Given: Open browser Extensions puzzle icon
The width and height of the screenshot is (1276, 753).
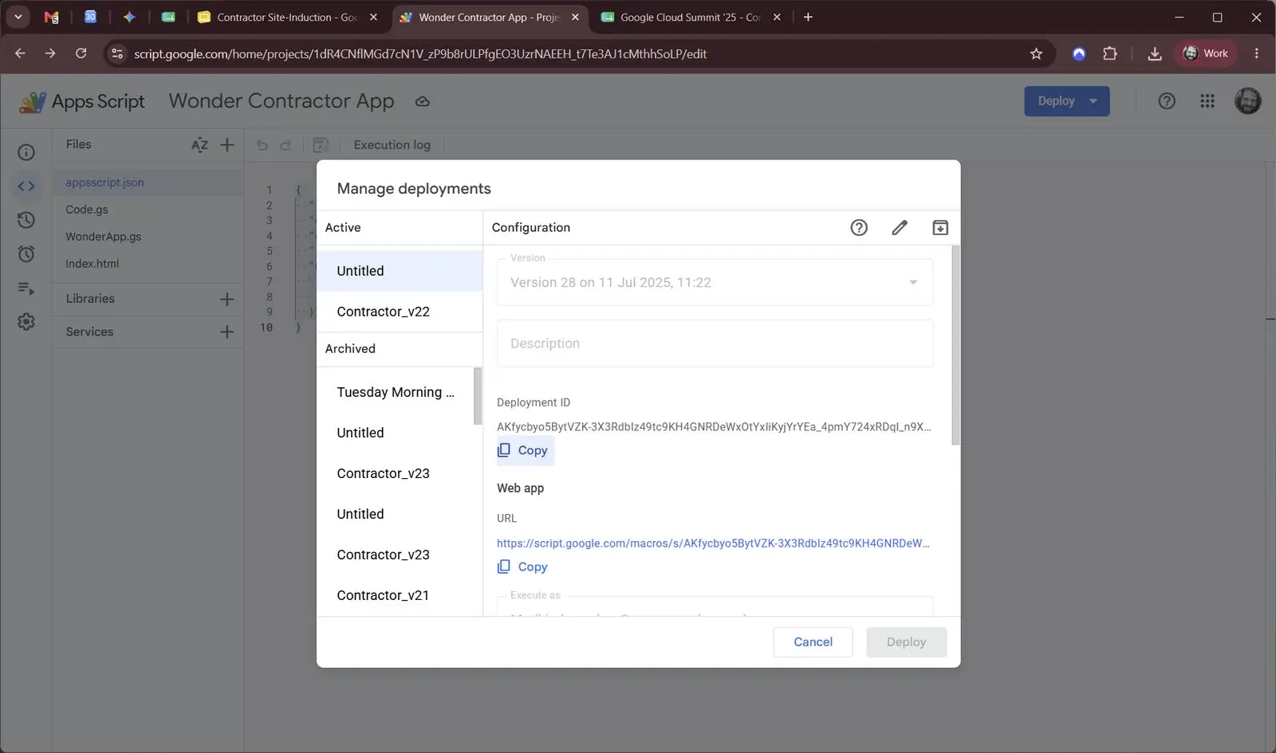Looking at the screenshot, I should click(1110, 53).
